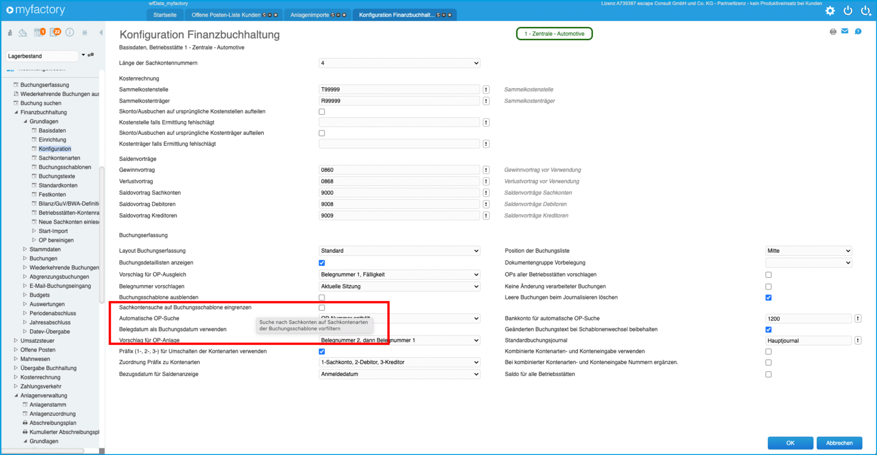Click the Gewinnvortrag input field

(x=399, y=170)
